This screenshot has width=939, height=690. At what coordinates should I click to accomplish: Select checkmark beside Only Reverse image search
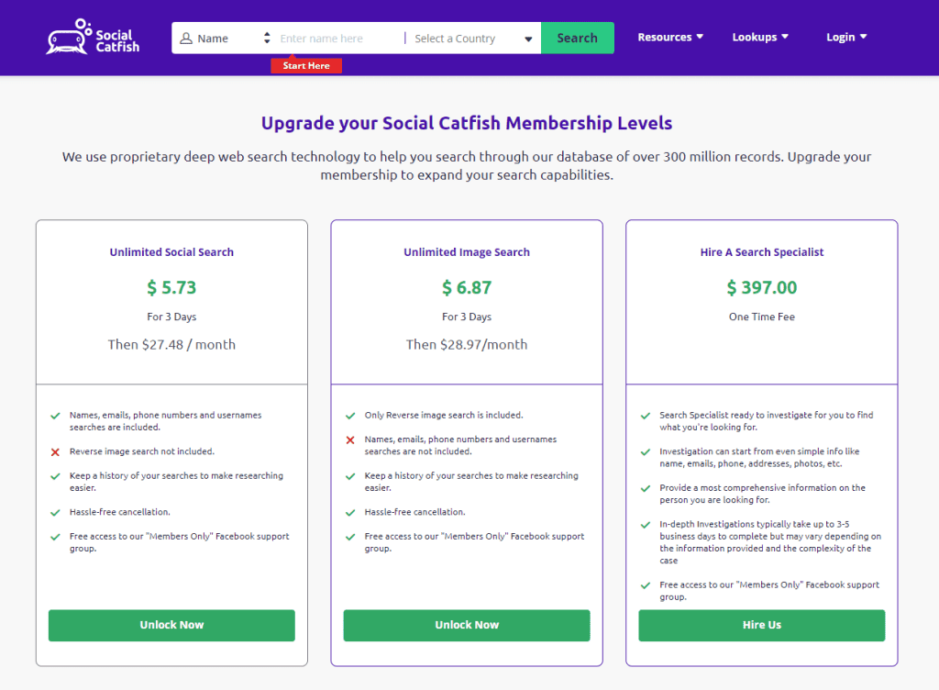point(350,416)
